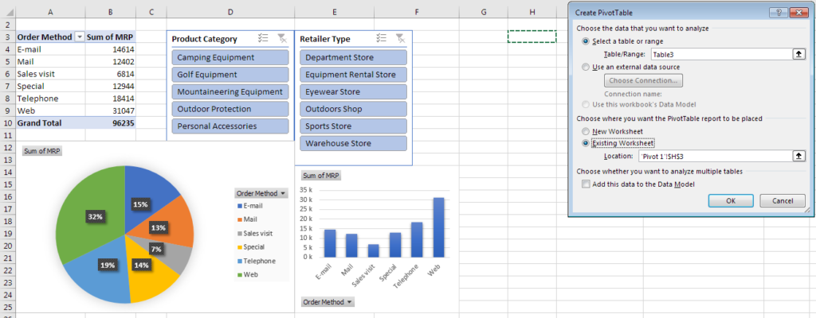Select column G header
The width and height of the screenshot is (816, 318).
[484, 11]
